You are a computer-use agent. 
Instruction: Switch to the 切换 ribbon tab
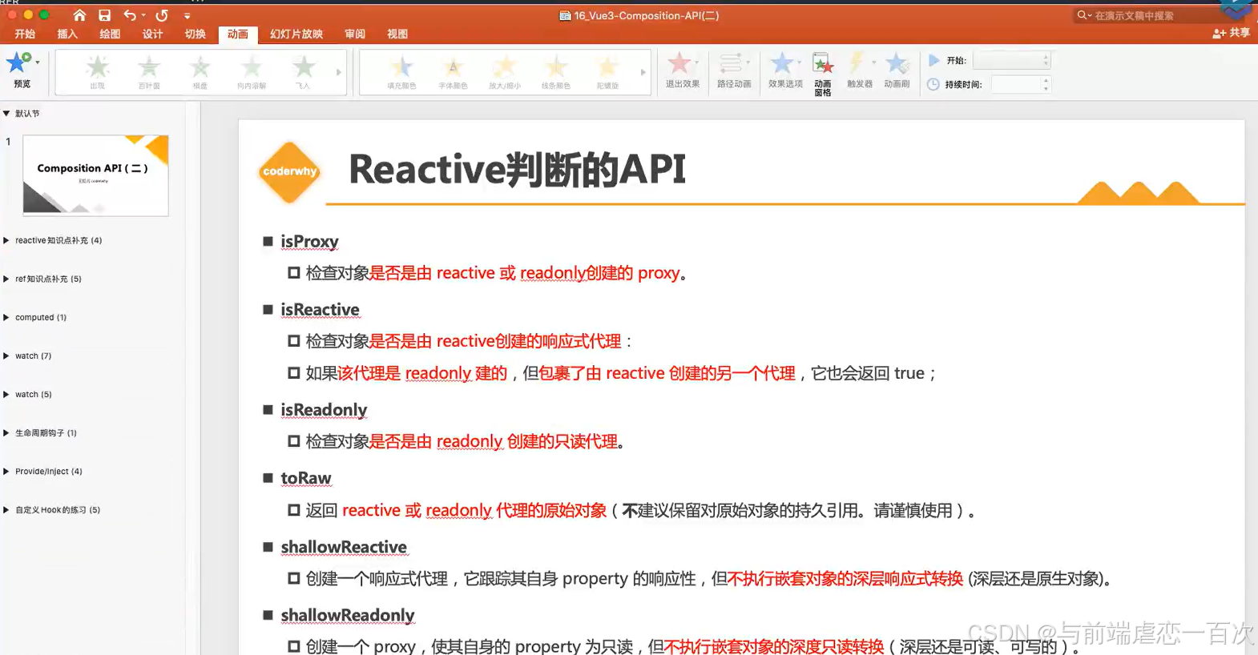(x=195, y=34)
